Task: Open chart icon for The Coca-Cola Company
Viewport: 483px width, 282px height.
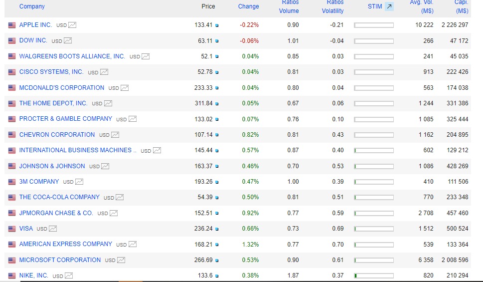Action: click(x=120, y=198)
